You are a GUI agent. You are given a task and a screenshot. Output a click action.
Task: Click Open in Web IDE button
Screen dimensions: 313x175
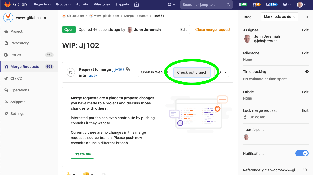click(155, 72)
